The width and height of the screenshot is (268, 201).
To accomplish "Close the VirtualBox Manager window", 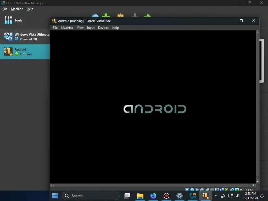I will (261, 3).
